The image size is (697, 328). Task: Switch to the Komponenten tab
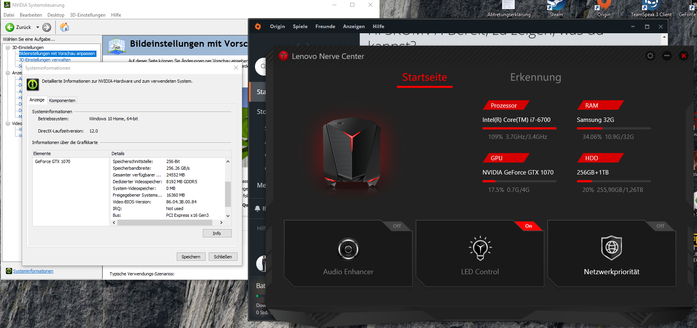point(62,100)
